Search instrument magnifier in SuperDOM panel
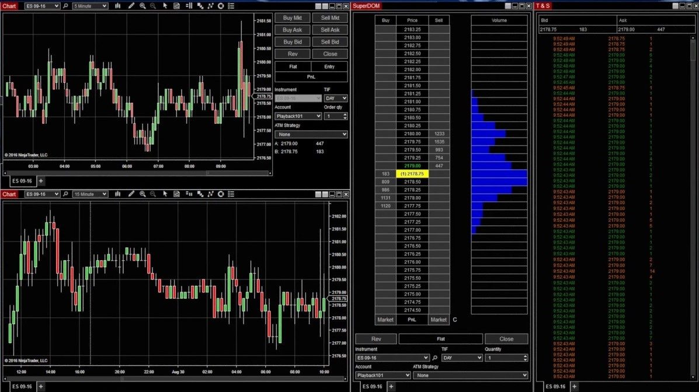 (434, 358)
